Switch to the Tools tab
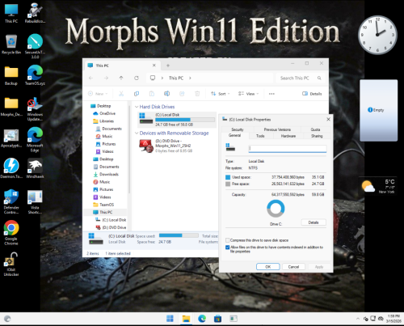404x326 pixels. click(260, 136)
